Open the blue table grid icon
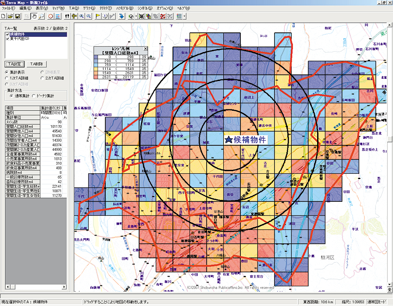The height and width of the screenshot is (306, 393). pos(57,17)
